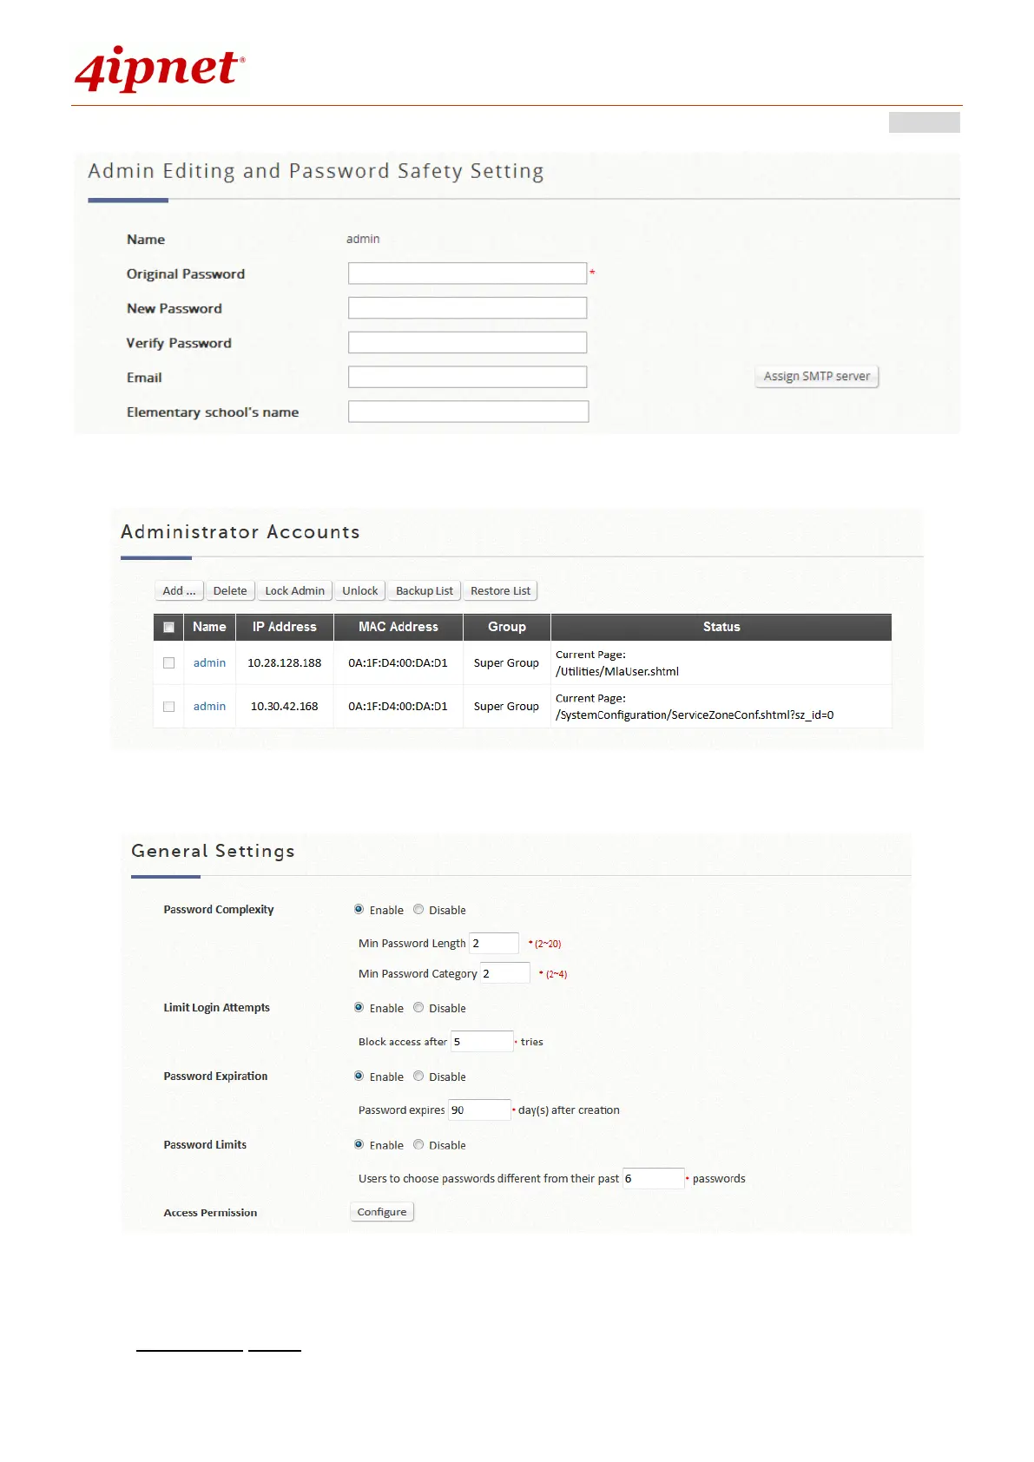Click the Block access after tries field

[x=482, y=1042]
